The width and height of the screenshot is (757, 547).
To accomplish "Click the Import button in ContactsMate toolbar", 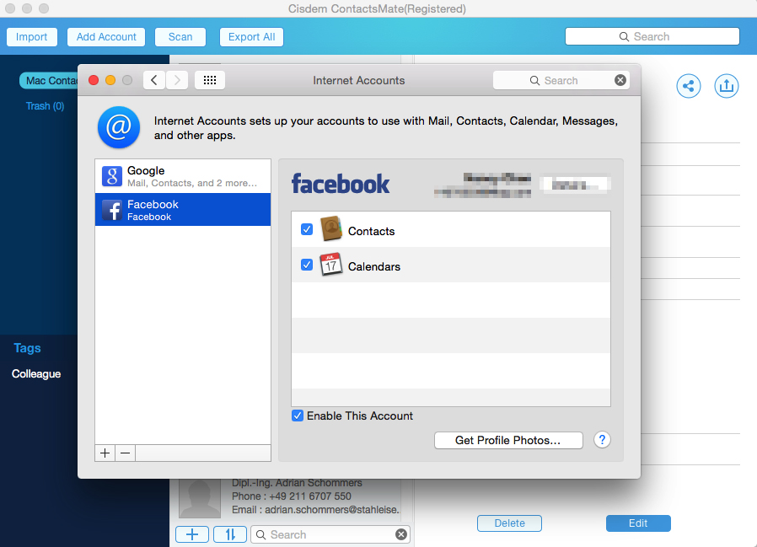I will (x=32, y=37).
